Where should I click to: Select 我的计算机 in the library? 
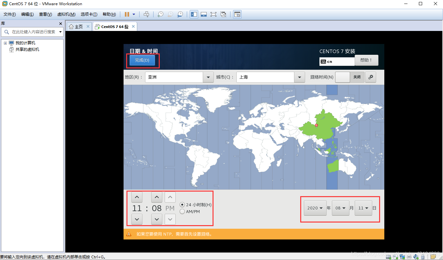pos(25,43)
